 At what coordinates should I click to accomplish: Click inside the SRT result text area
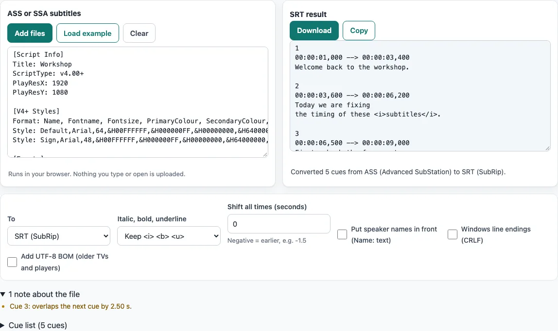[420, 96]
